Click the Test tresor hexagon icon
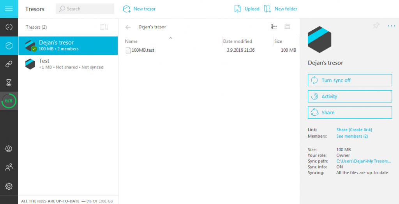399x204 pixels. (x=30, y=64)
